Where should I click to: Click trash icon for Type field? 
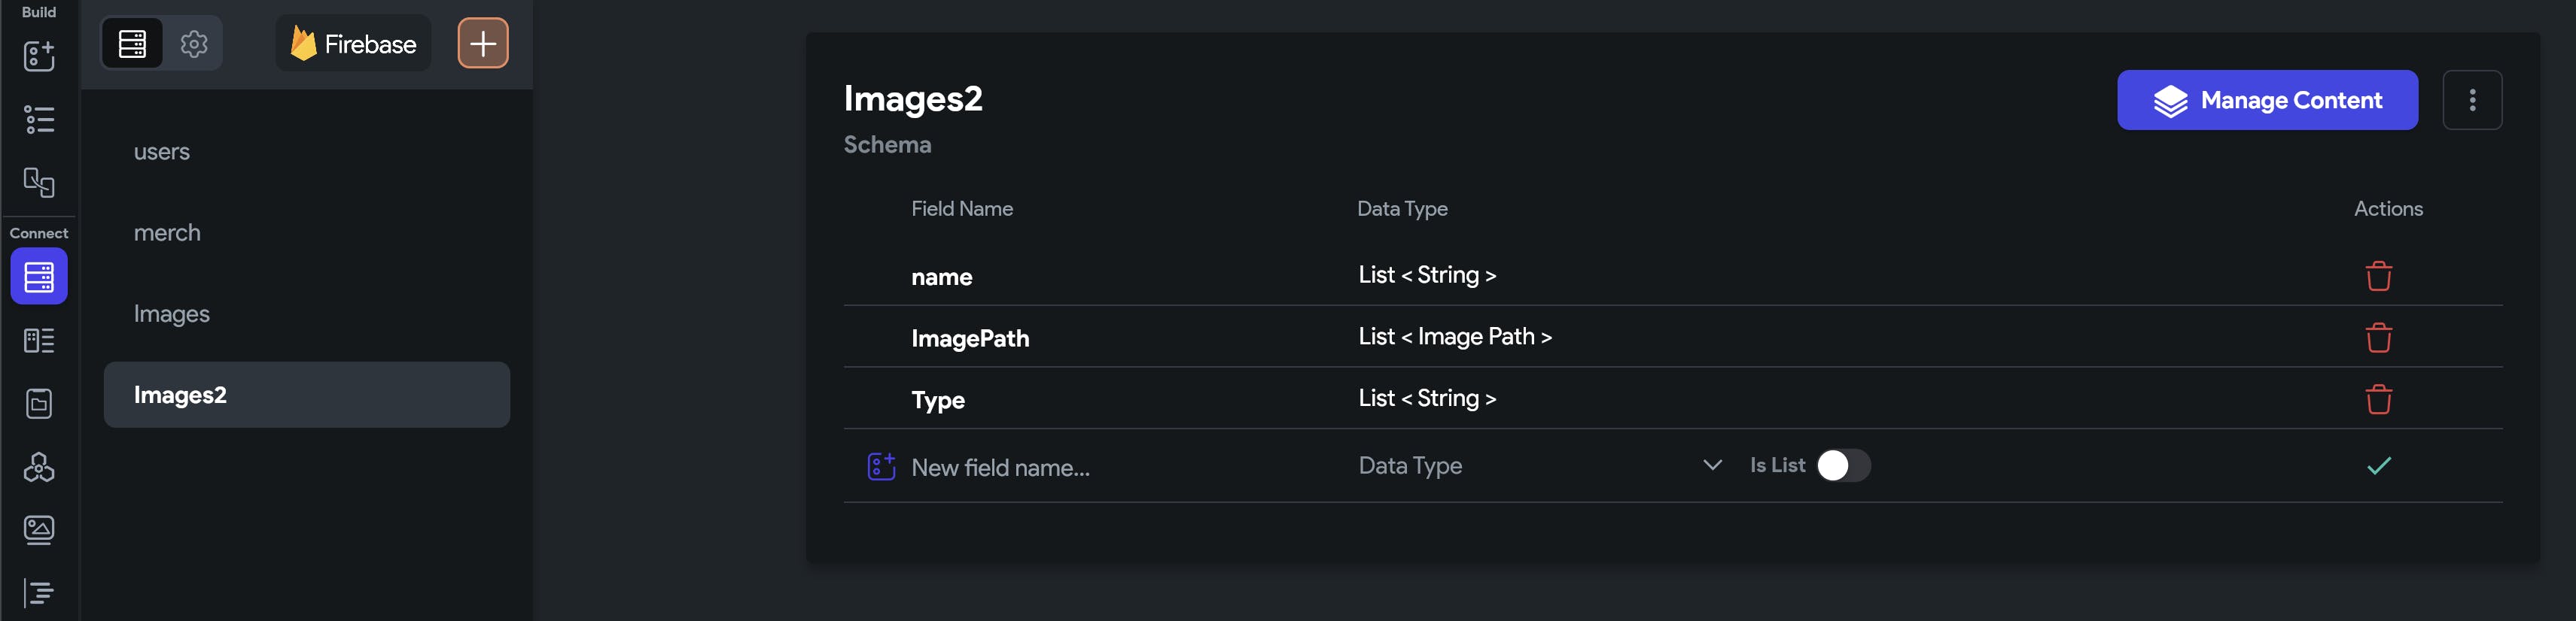2378,399
